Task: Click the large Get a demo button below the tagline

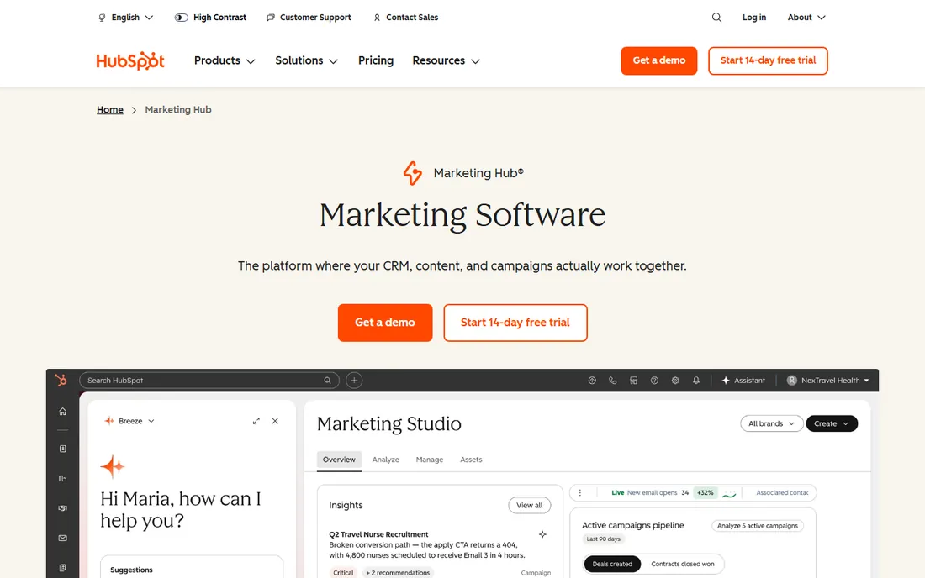Action: [385, 323]
